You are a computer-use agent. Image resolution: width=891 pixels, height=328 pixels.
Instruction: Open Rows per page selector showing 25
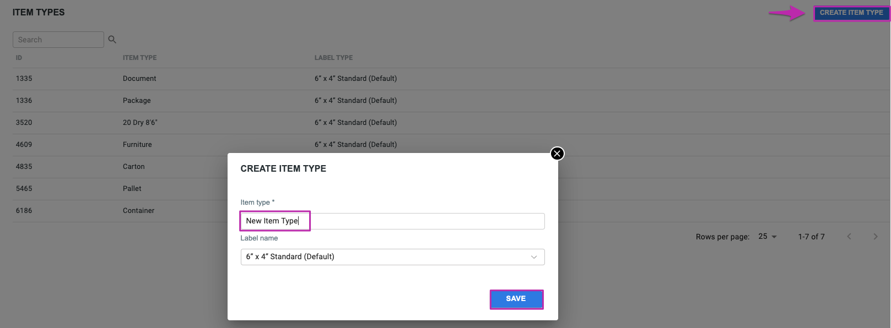click(x=768, y=237)
